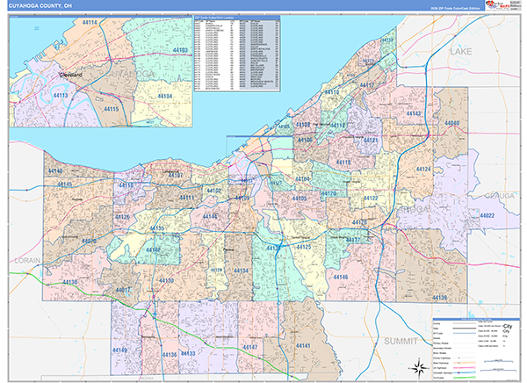Select ZIP code 44140 region

54,171
